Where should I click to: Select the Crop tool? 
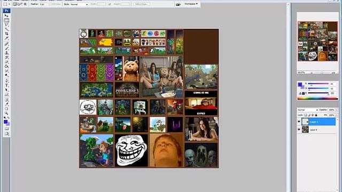point(6,34)
